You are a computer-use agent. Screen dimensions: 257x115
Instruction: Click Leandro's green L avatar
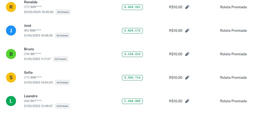(x=11, y=101)
